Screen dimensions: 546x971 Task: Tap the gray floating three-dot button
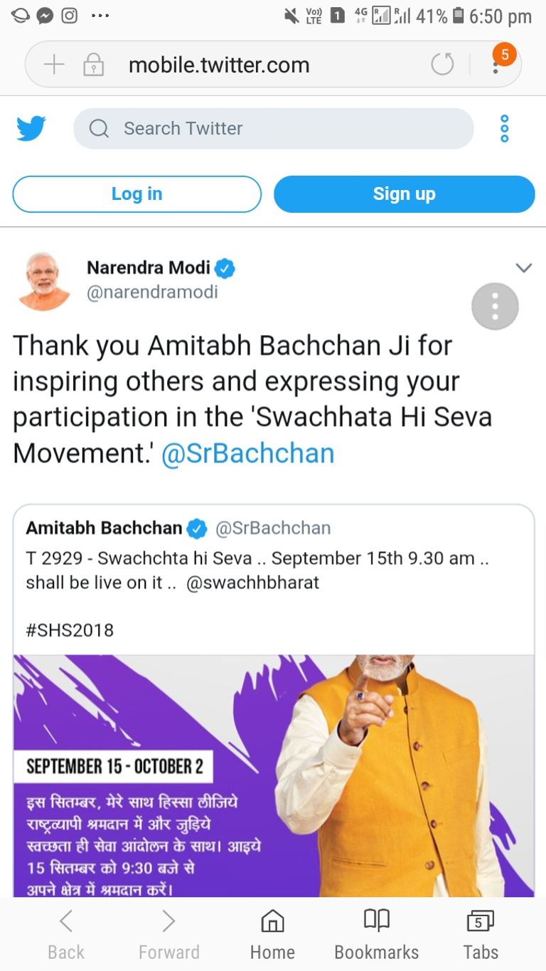pos(495,307)
